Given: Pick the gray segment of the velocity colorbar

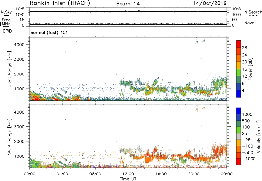Looking at the screenshot, I should coord(239,136).
